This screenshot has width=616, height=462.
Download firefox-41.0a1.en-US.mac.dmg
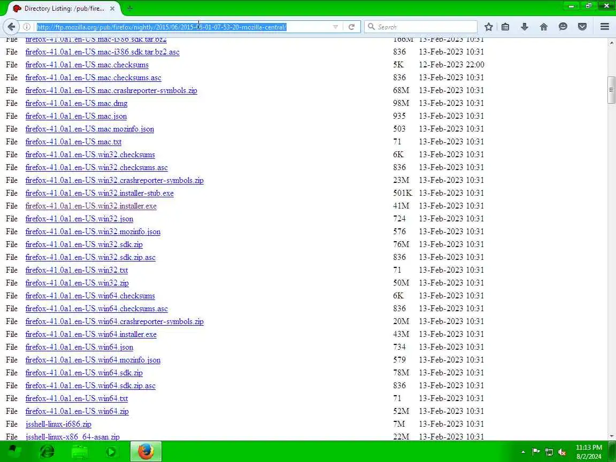pyautogui.click(x=76, y=103)
